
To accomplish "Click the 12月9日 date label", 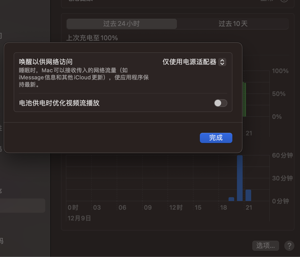I will coord(79,218).
